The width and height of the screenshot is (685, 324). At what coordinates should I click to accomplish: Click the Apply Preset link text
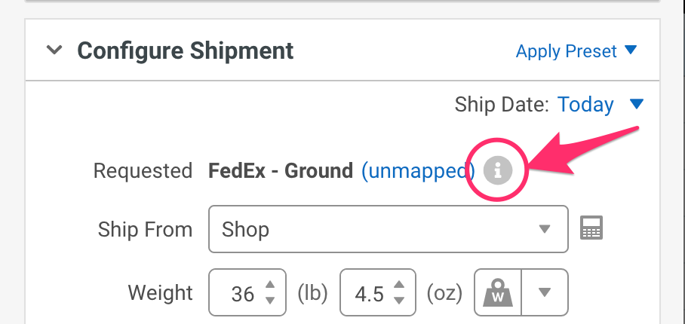pyautogui.click(x=566, y=51)
